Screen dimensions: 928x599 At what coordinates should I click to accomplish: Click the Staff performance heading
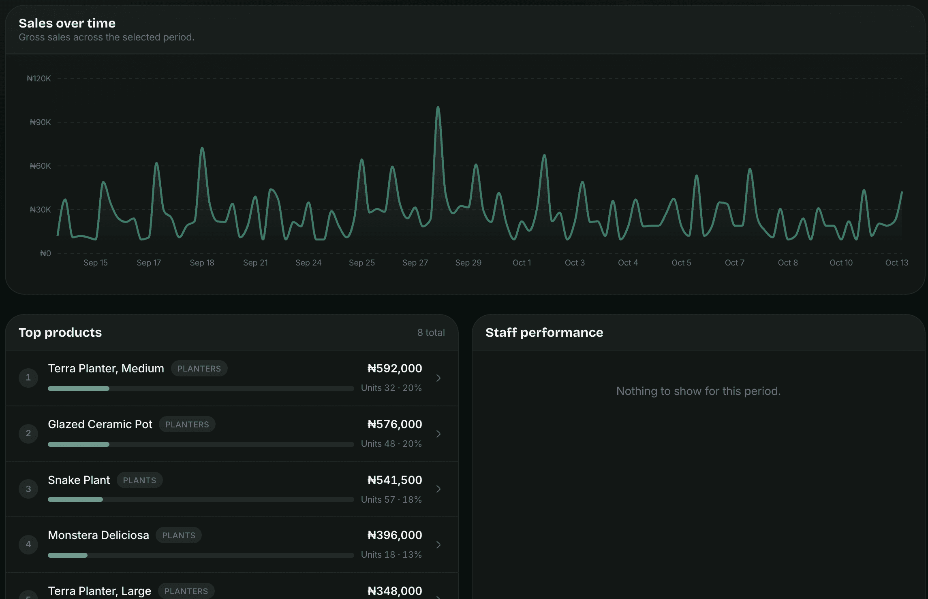[544, 332]
